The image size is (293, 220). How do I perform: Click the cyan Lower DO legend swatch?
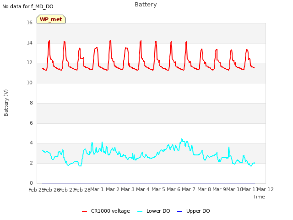(x=140, y=212)
